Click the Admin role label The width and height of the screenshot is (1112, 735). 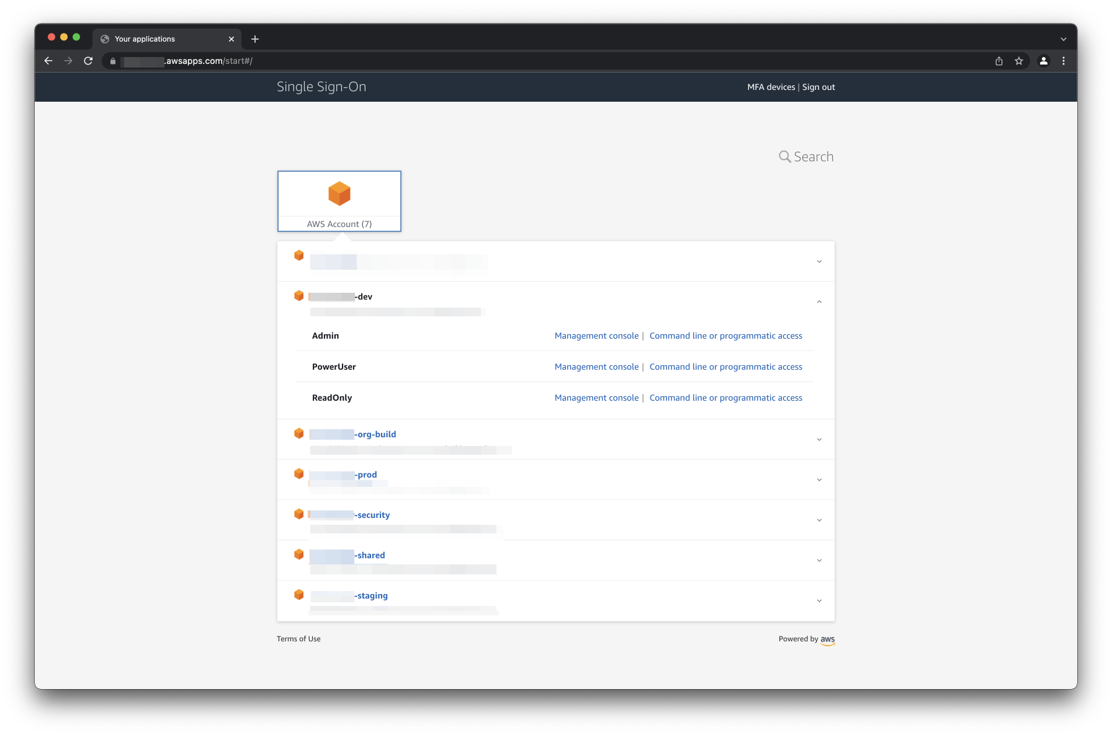point(325,336)
